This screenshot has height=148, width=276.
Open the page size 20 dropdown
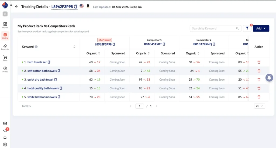pyautogui.click(x=259, y=106)
